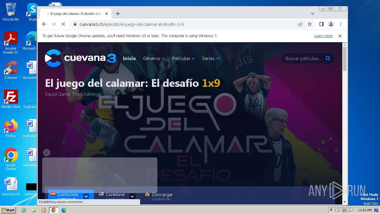Expand the Castellano options arrow

[x=132, y=196]
